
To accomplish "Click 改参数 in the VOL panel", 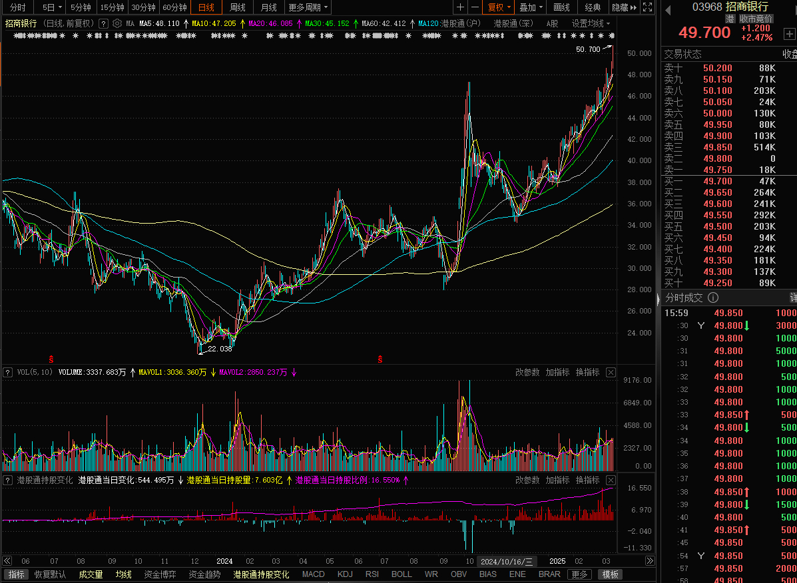I will click(x=527, y=372).
